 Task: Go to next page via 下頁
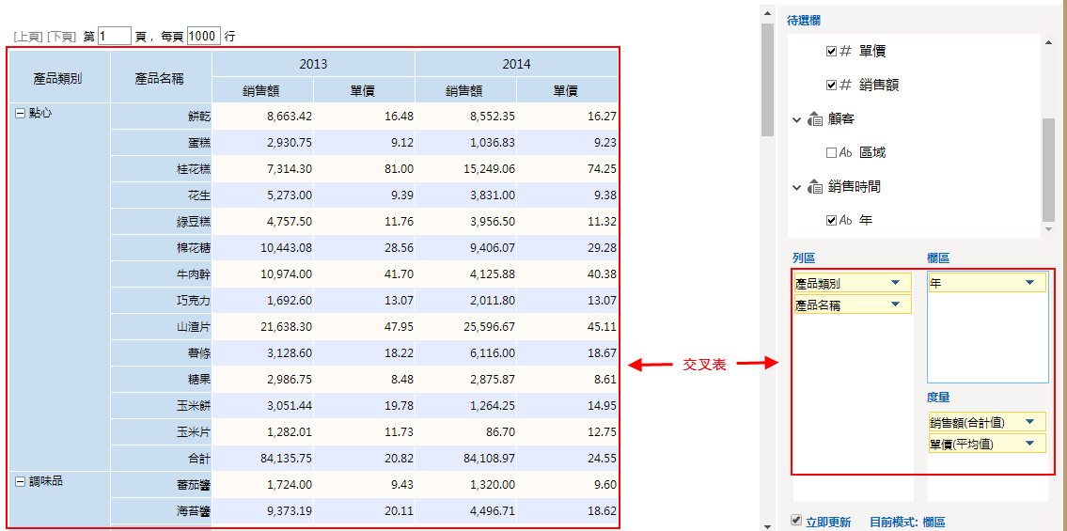point(61,37)
